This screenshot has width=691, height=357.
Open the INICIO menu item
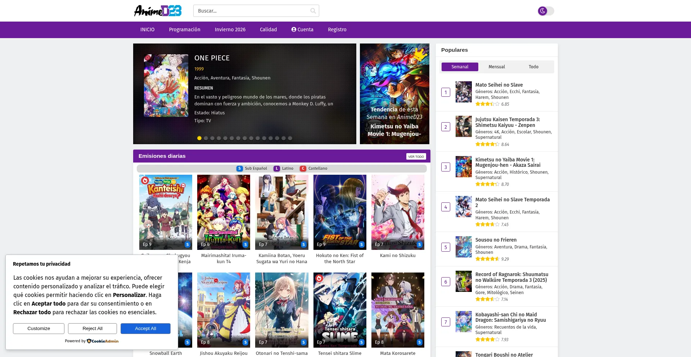(x=148, y=29)
